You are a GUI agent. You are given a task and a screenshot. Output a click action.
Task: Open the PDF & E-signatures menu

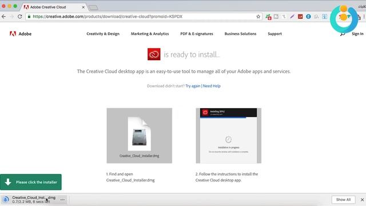[x=197, y=34]
